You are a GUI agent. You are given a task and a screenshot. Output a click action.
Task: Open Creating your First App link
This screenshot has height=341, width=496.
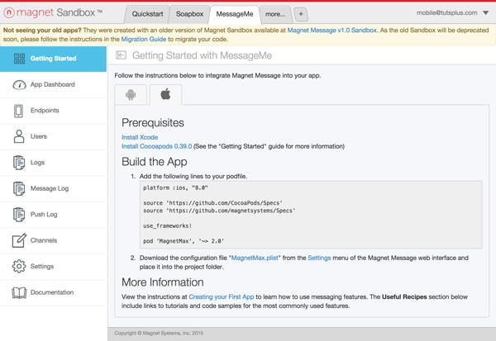coord(222,296)
